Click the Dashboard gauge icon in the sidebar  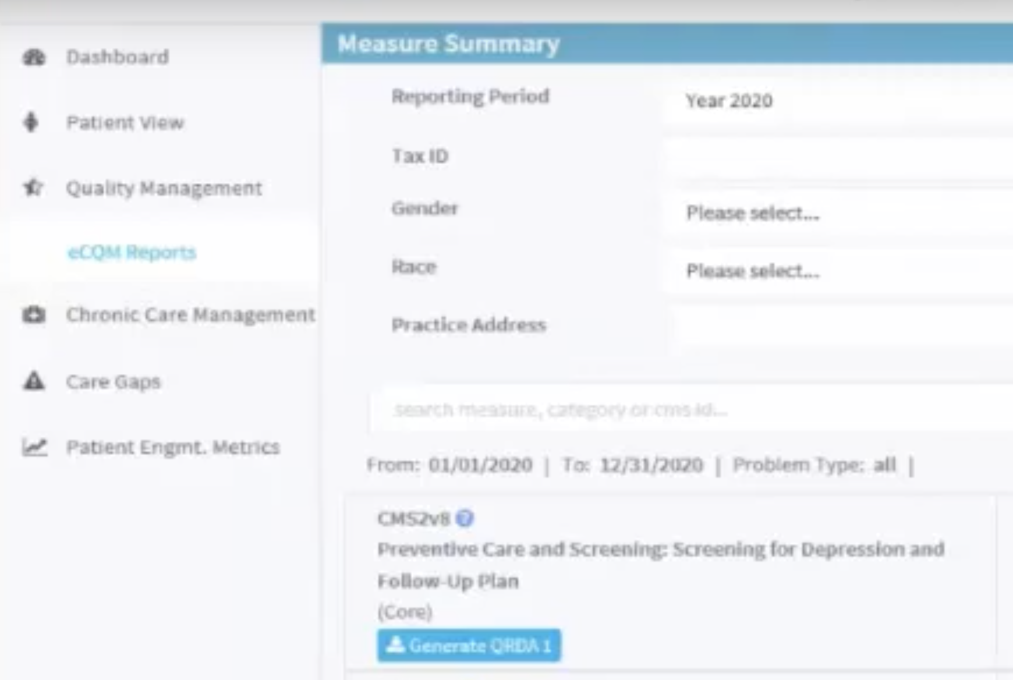click(34, 57)
